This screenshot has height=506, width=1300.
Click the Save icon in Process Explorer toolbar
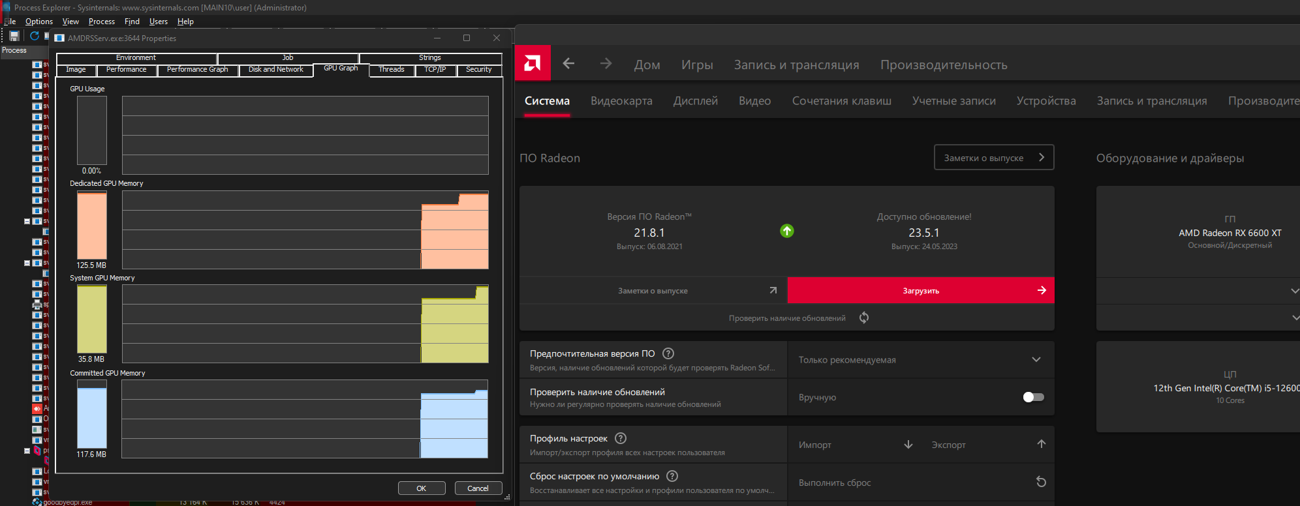click(x=14, y=36)
